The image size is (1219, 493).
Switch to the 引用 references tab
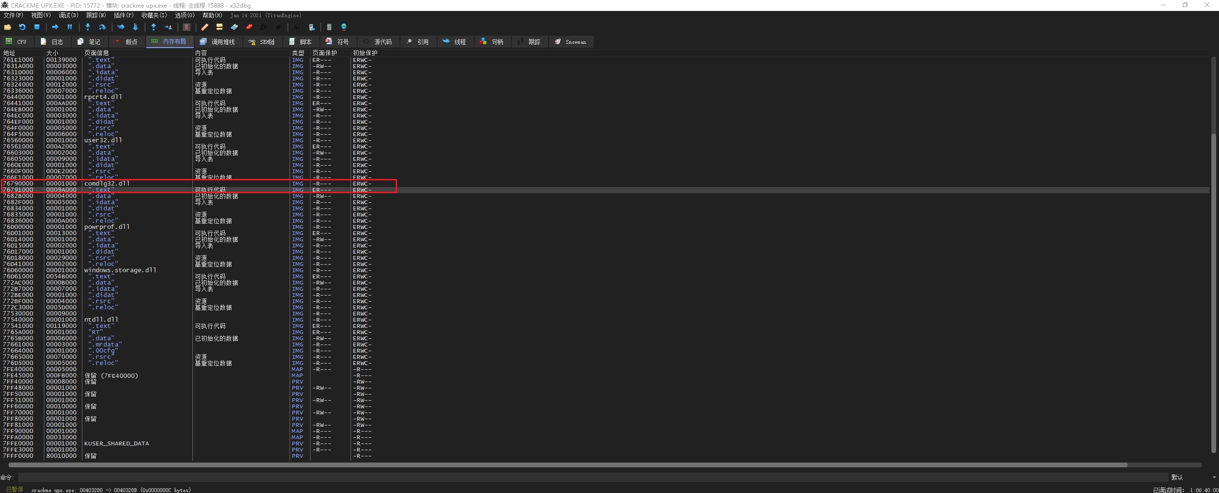point(418,42)
